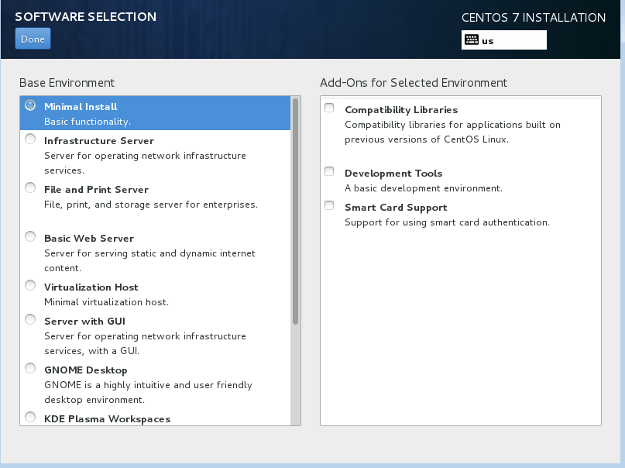The width and height of the screenshot is (625, 468).
Task: Enable the Compatibility Libraries add-on
Action: coord(328,108)
